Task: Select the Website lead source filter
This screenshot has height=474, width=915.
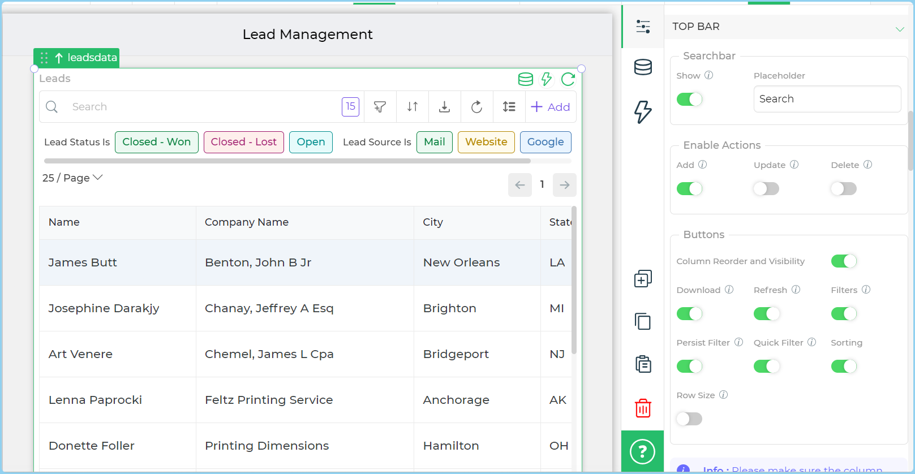Action: point(486,142)
